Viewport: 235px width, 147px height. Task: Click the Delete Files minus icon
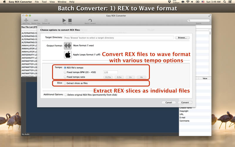click(36, 20)
